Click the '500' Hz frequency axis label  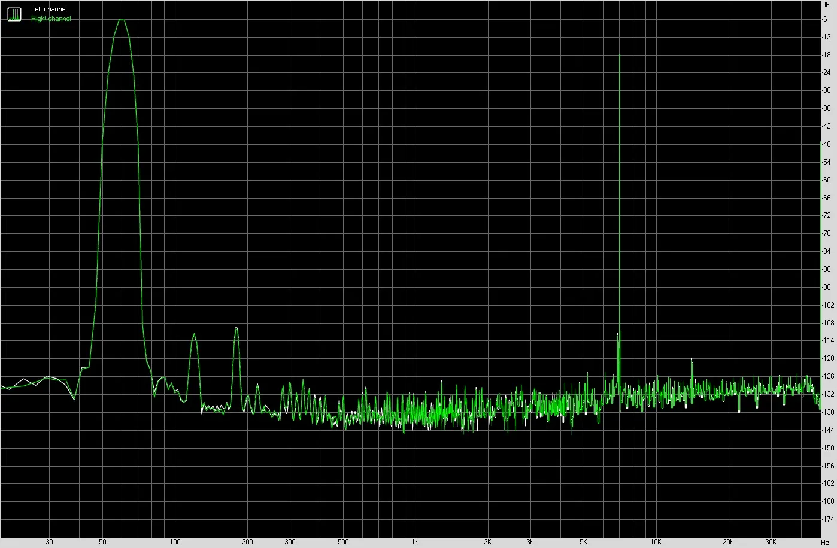click(343, 542)
